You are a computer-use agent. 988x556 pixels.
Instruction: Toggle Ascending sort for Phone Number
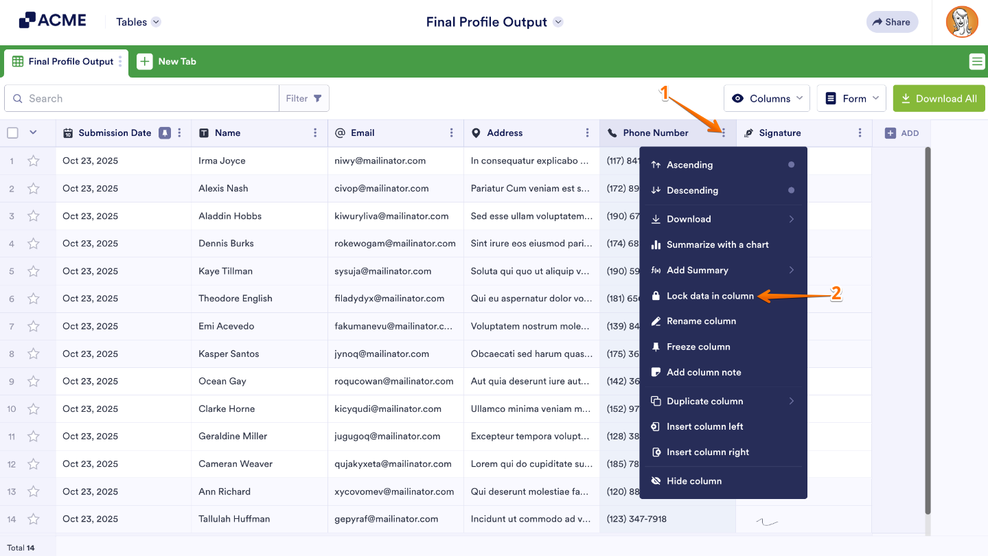723,165
